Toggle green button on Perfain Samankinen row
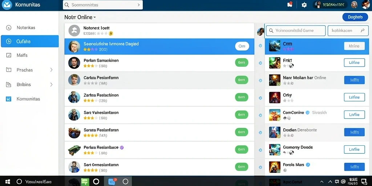The image size is (372, 186). pyautogui.click(x=242, y=62)
